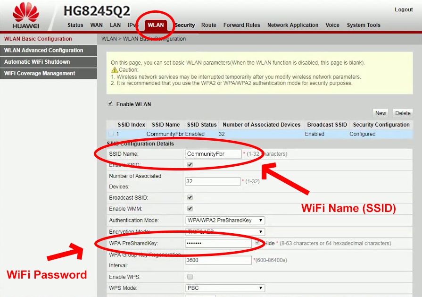This screenshot has width=422, height=297.
Task: Open the System Tools tab
Action: coord(364,25)
